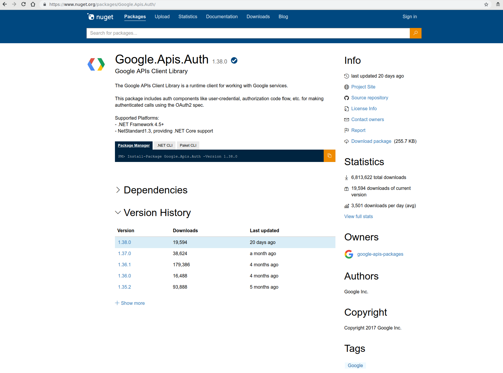
Task: Switch to the .NET CLI tab
Action: (164, 145)
